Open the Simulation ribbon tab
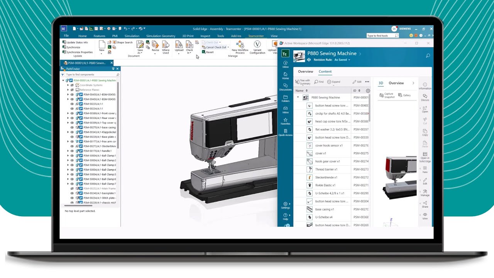This screenshot has width=494, height=278. pyautogui.click(x=132, y=36)
